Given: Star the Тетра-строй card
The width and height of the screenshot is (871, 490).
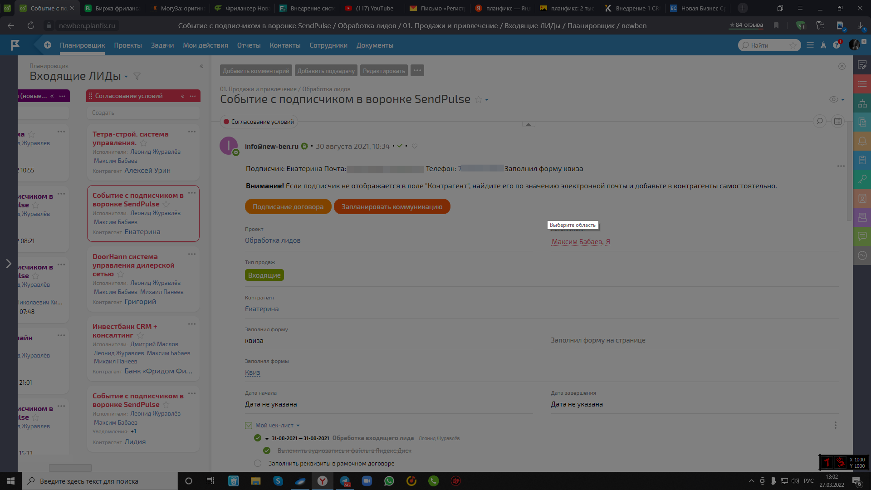Looking at the screenshot, I should (143, 143).
